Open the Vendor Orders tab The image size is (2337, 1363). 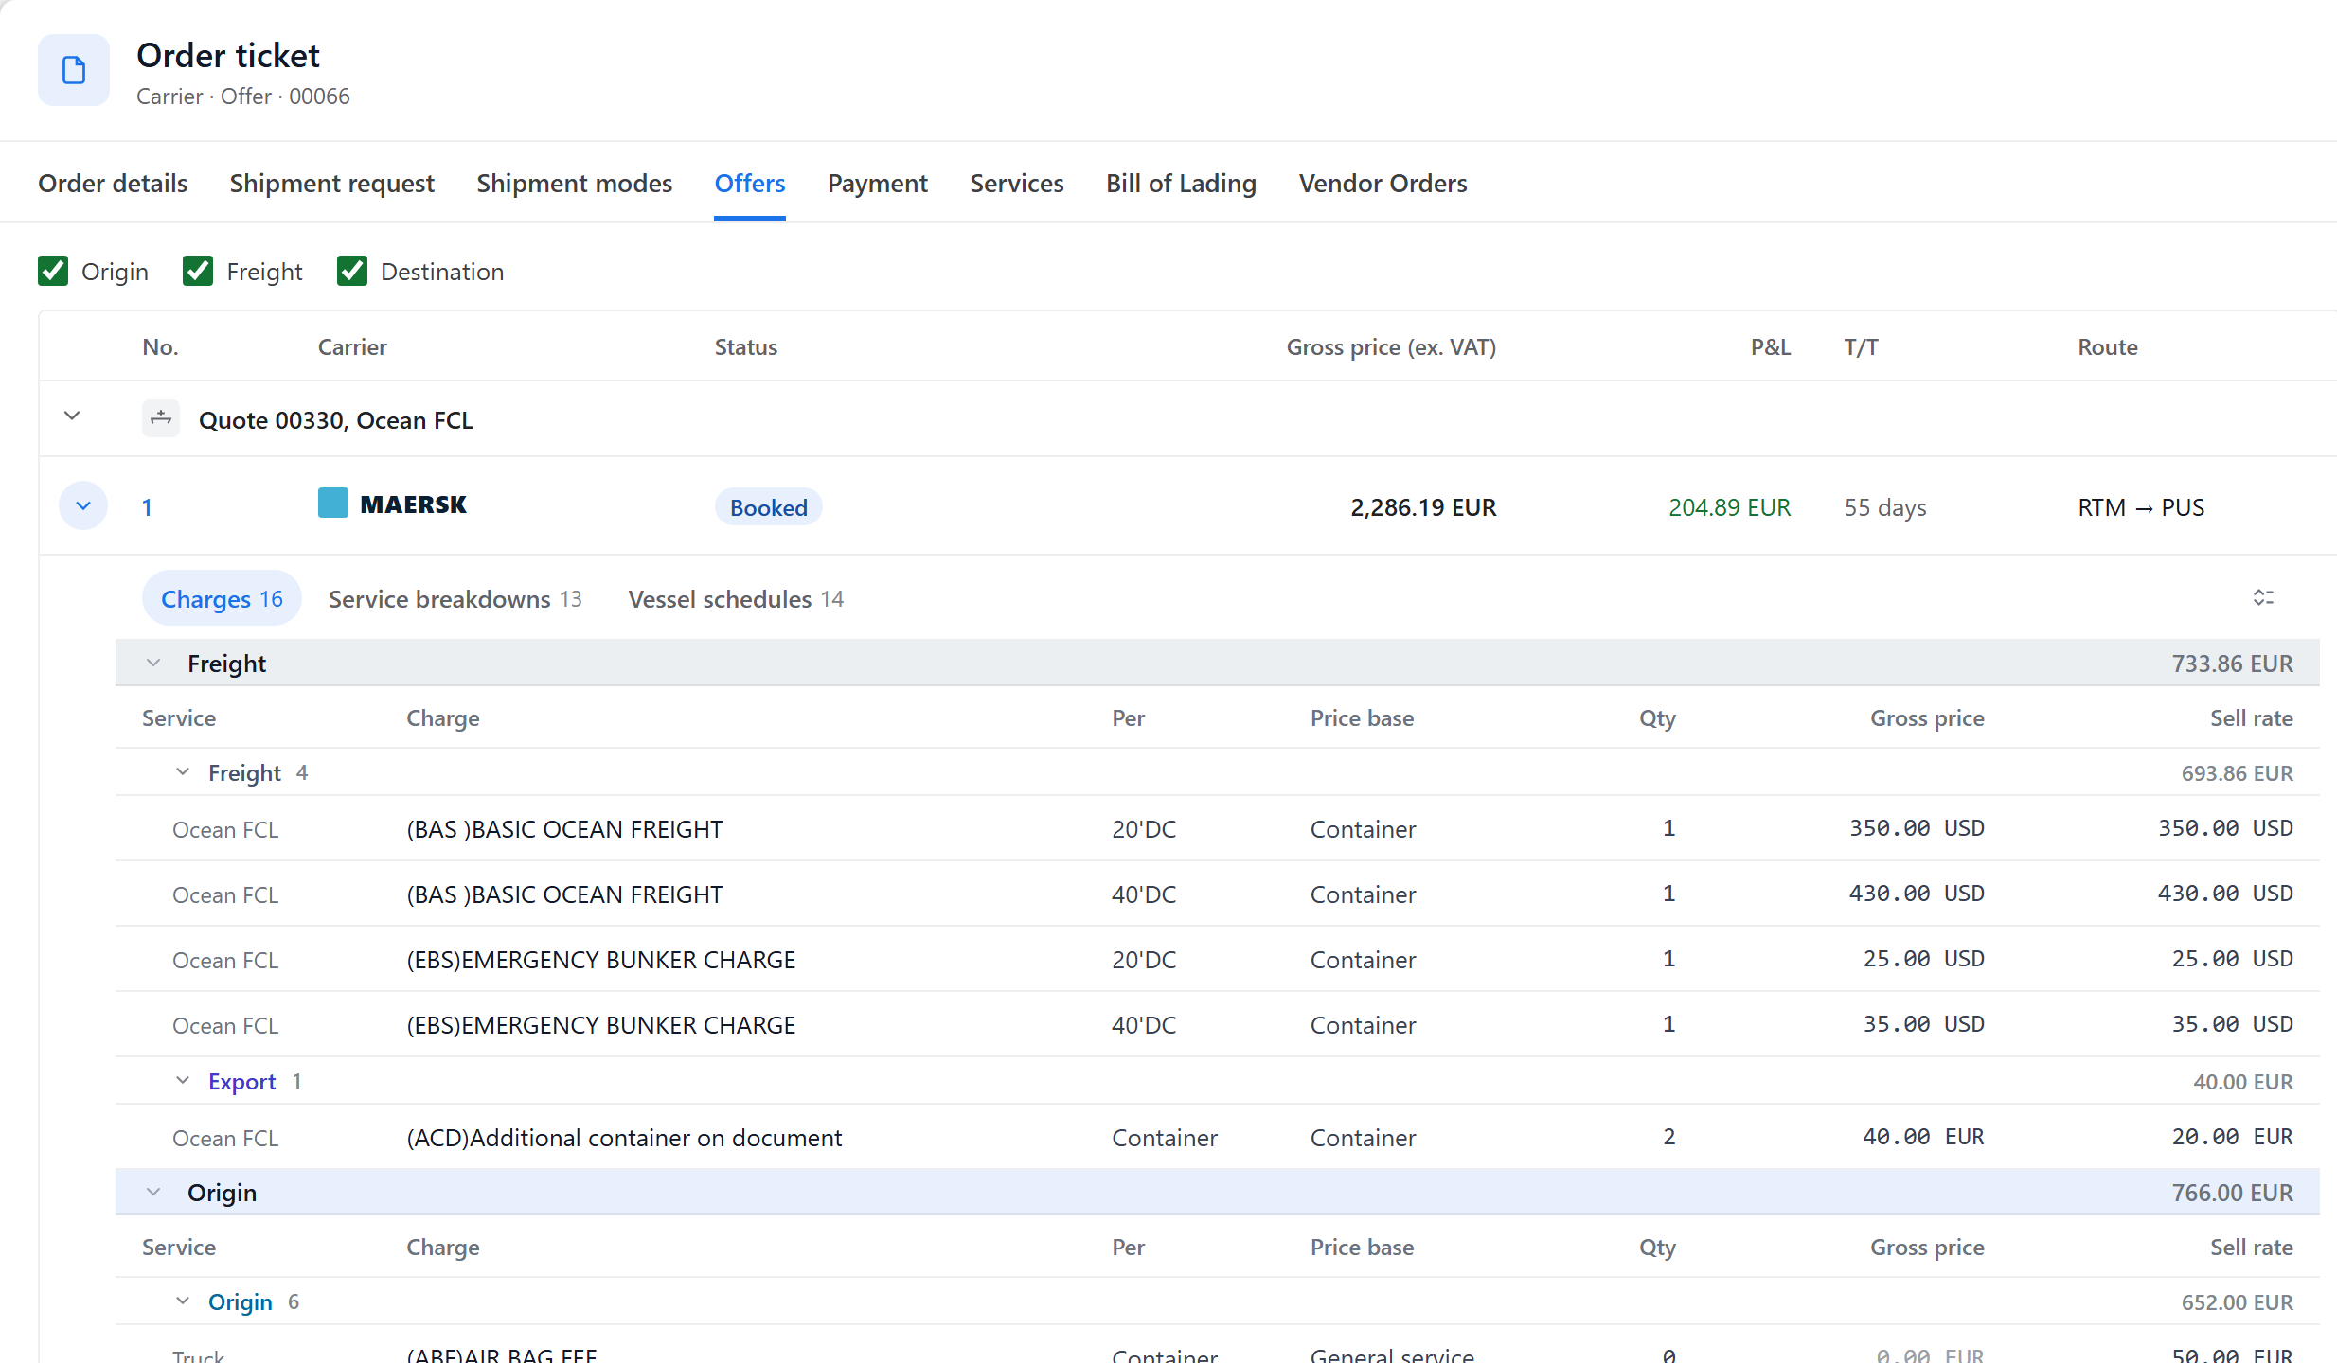coord(1383,183)
